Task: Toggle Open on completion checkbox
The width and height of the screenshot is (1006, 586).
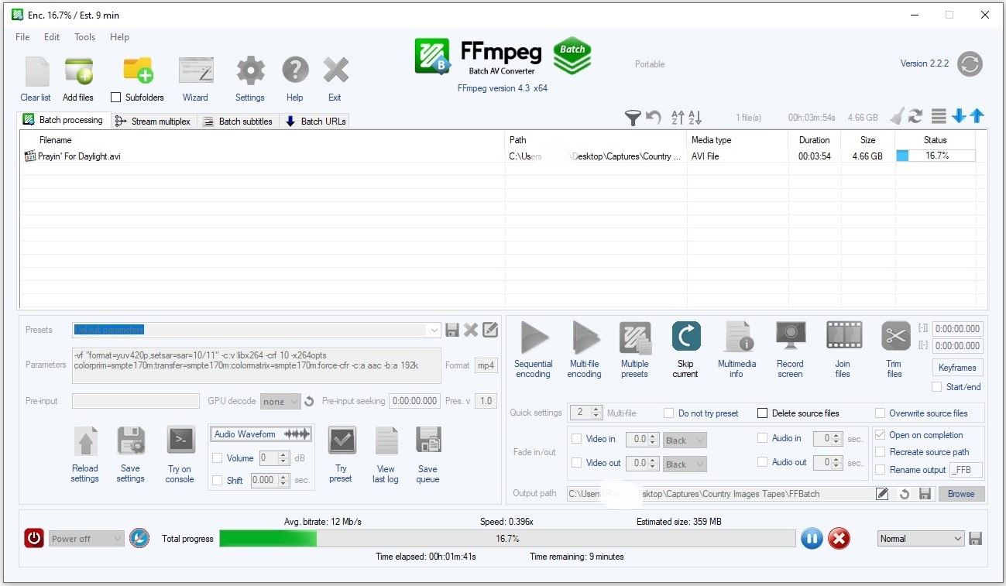Action: click(x=880, y=435)
